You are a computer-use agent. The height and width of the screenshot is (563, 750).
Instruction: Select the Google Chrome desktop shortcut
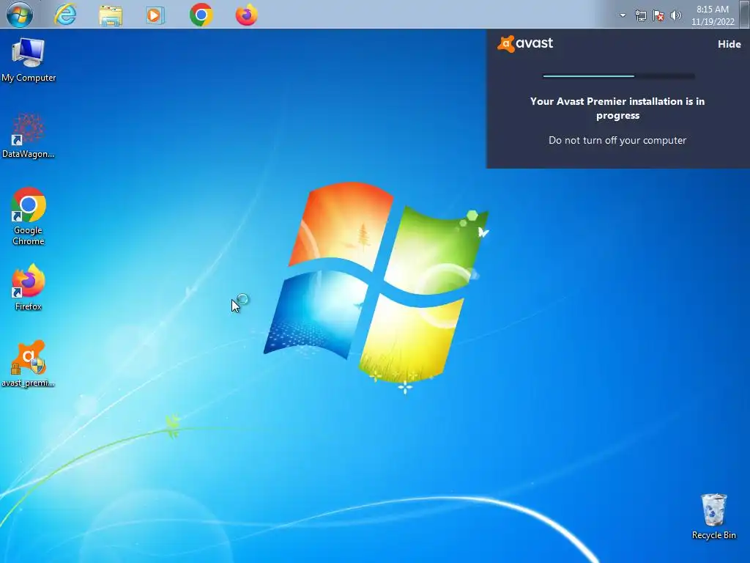pos(29,216)
